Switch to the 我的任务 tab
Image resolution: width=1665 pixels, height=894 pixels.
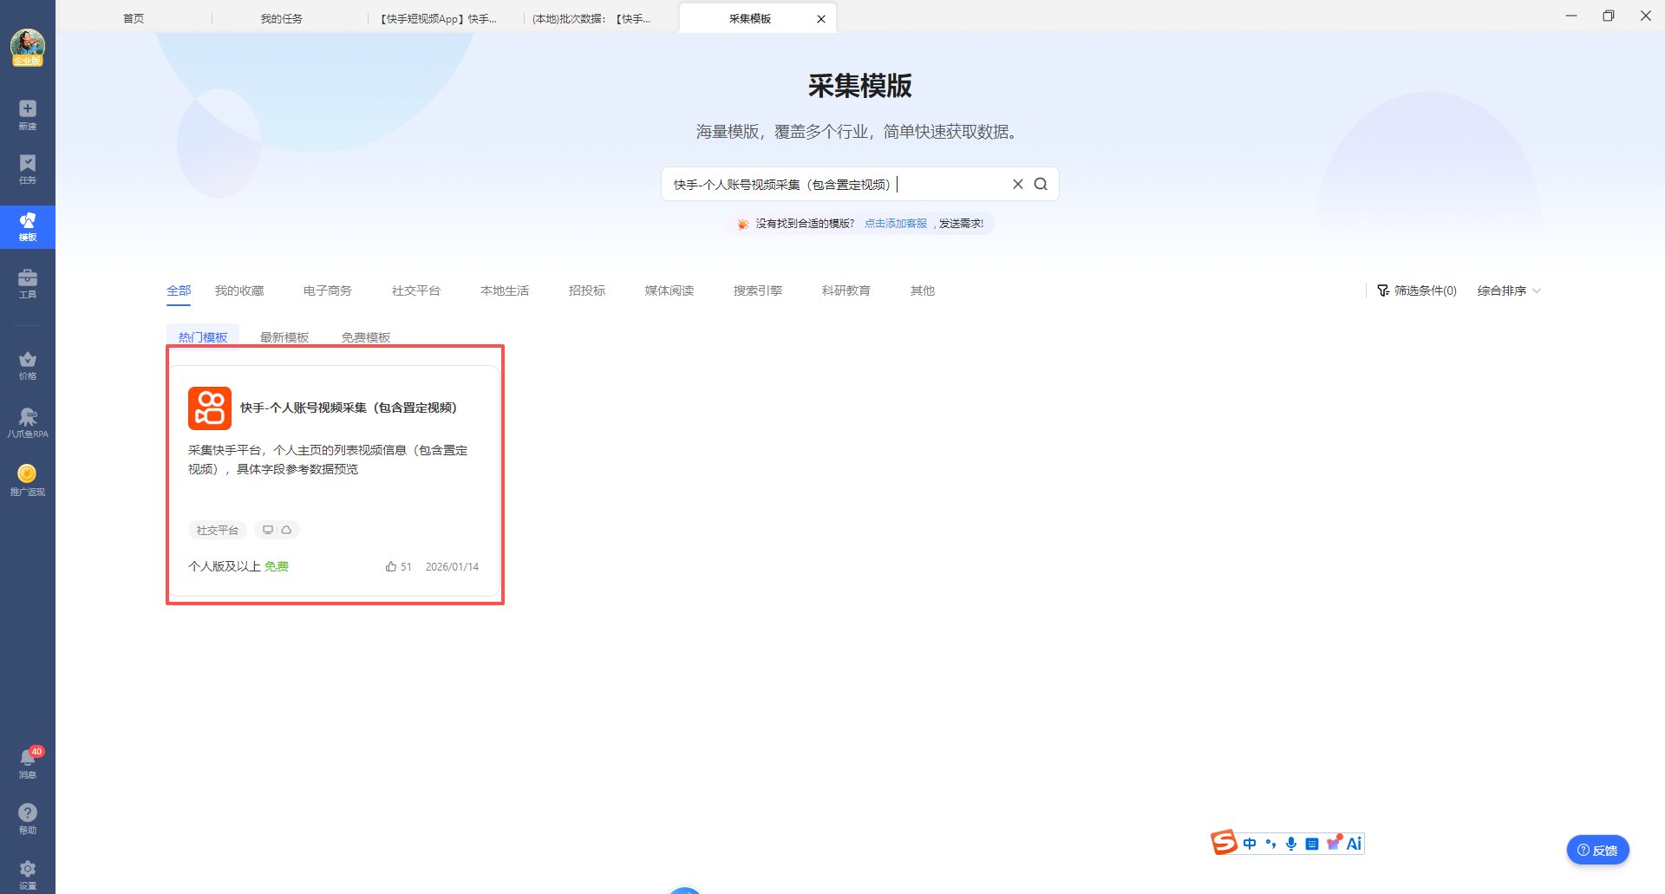[282, 19]
